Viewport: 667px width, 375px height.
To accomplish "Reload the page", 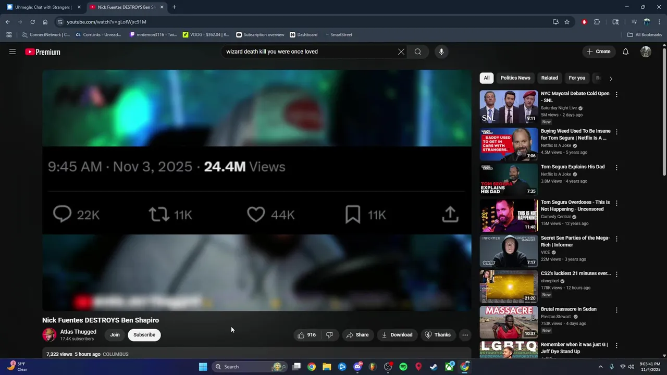I will point(32,22).
